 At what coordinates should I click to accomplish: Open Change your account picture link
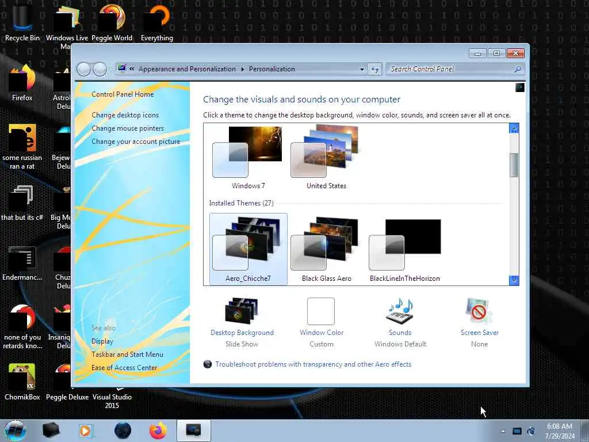(136, 142)
